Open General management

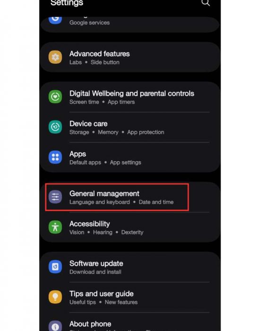[130, 197]
